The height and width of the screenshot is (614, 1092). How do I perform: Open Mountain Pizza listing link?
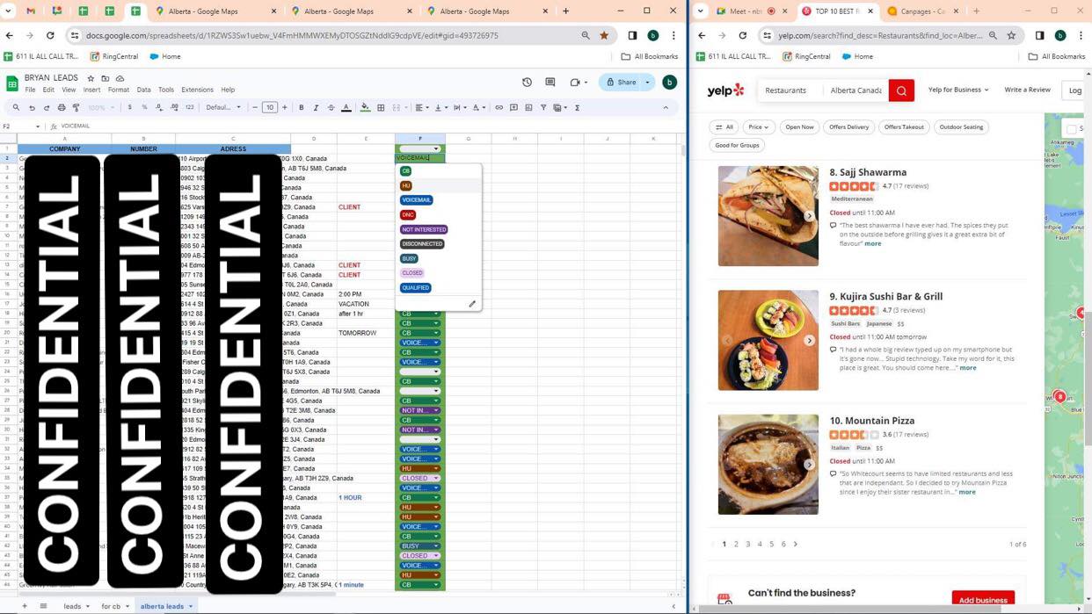pyautogui.click(x=872, y=421)
